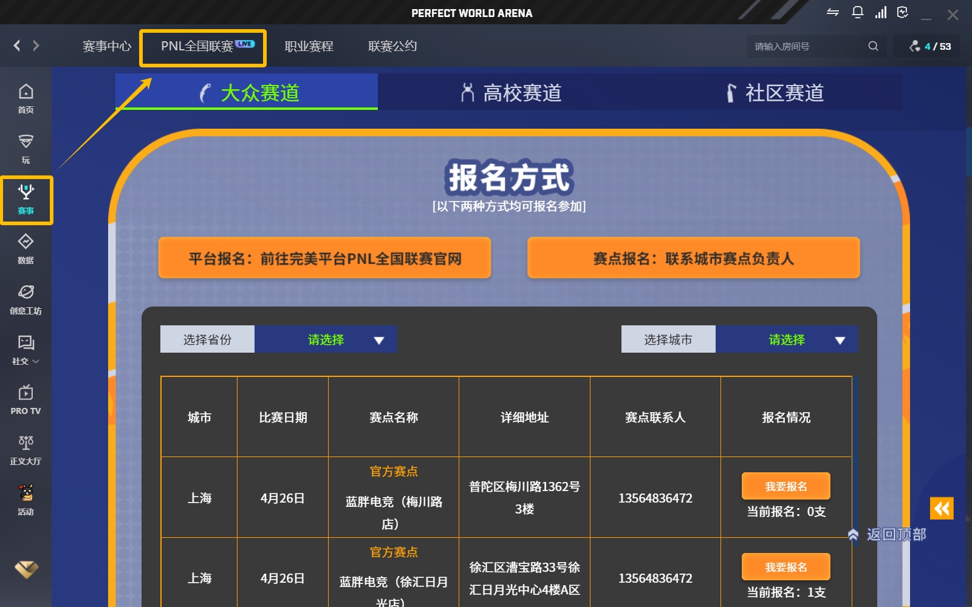Click 平台报名 PNL official site button
The width and height of the screenshot is (972, 607).
(324, 258)
